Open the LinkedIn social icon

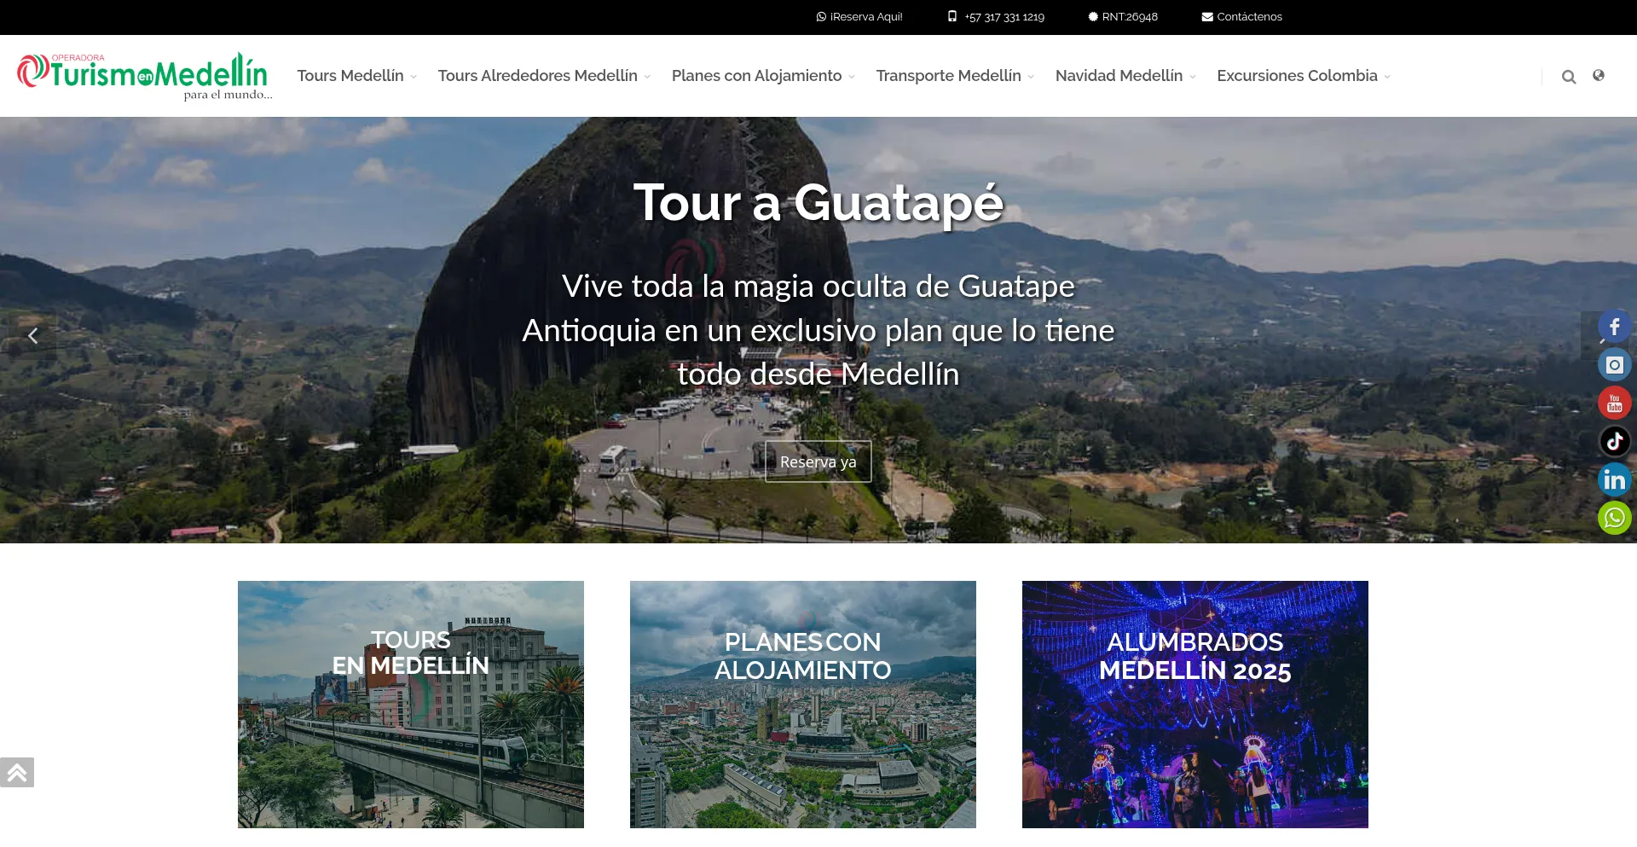[1614, 480]
